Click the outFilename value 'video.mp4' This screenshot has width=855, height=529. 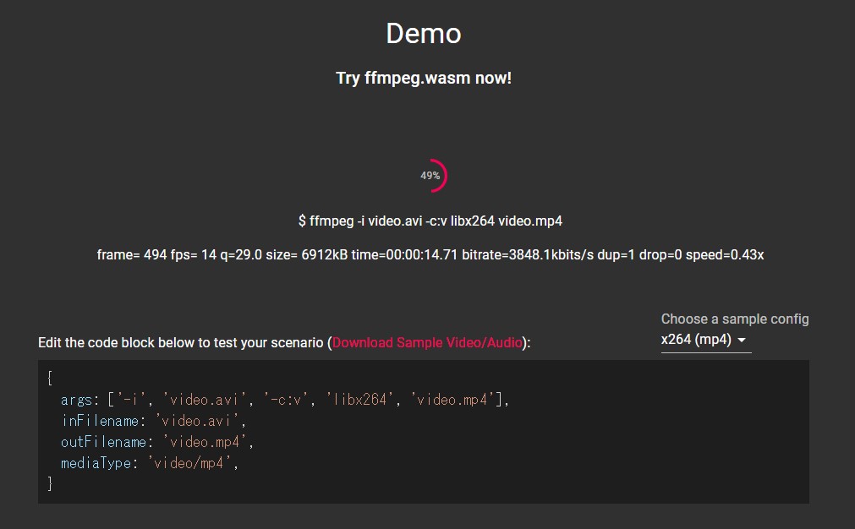[x=208, y=442]
